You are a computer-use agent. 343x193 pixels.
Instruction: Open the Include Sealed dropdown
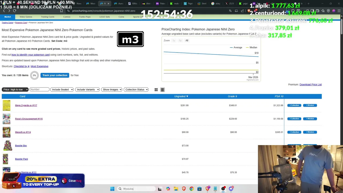pos(62,90)
